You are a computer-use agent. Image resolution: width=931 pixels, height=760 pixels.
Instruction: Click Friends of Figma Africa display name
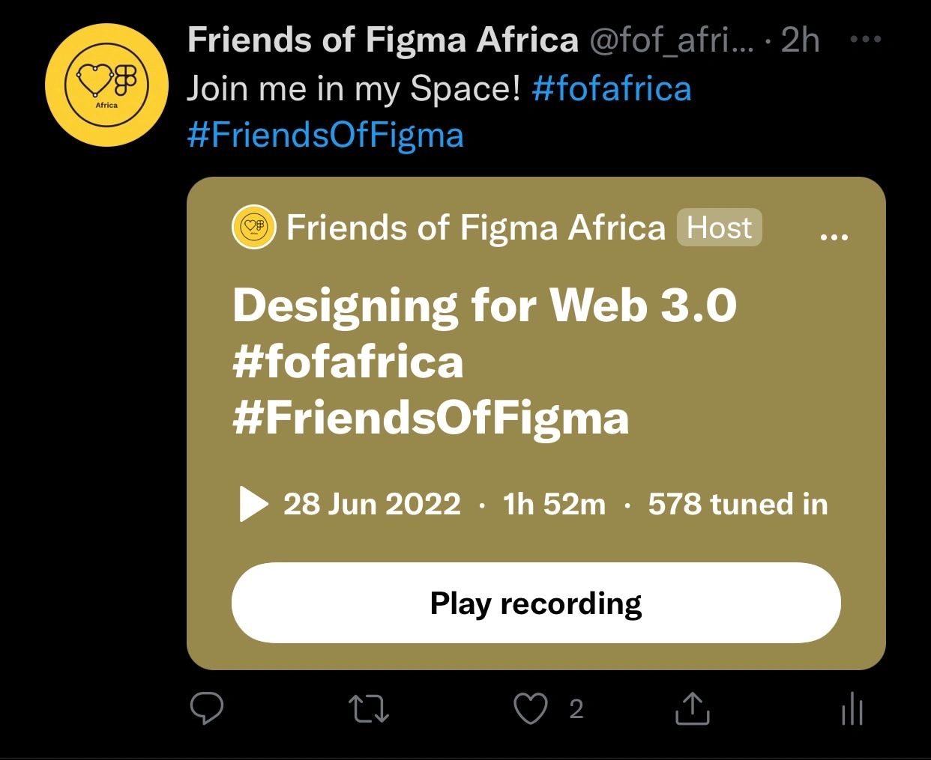[382, 40]
